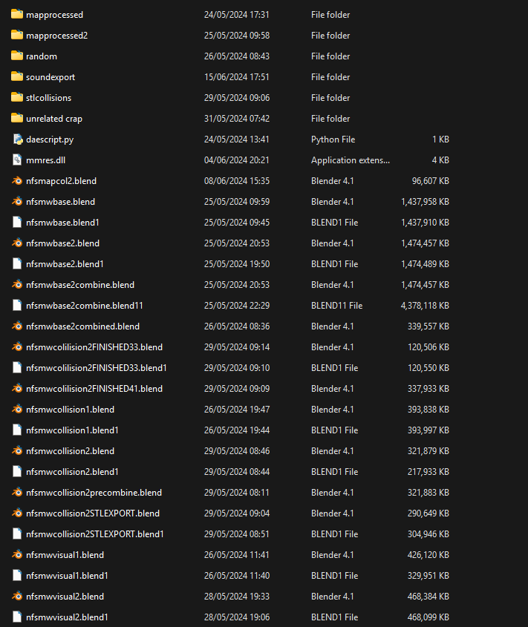Click the 217,933 KB size value
Screen dimensions: 528x627
tap(428, 472)
